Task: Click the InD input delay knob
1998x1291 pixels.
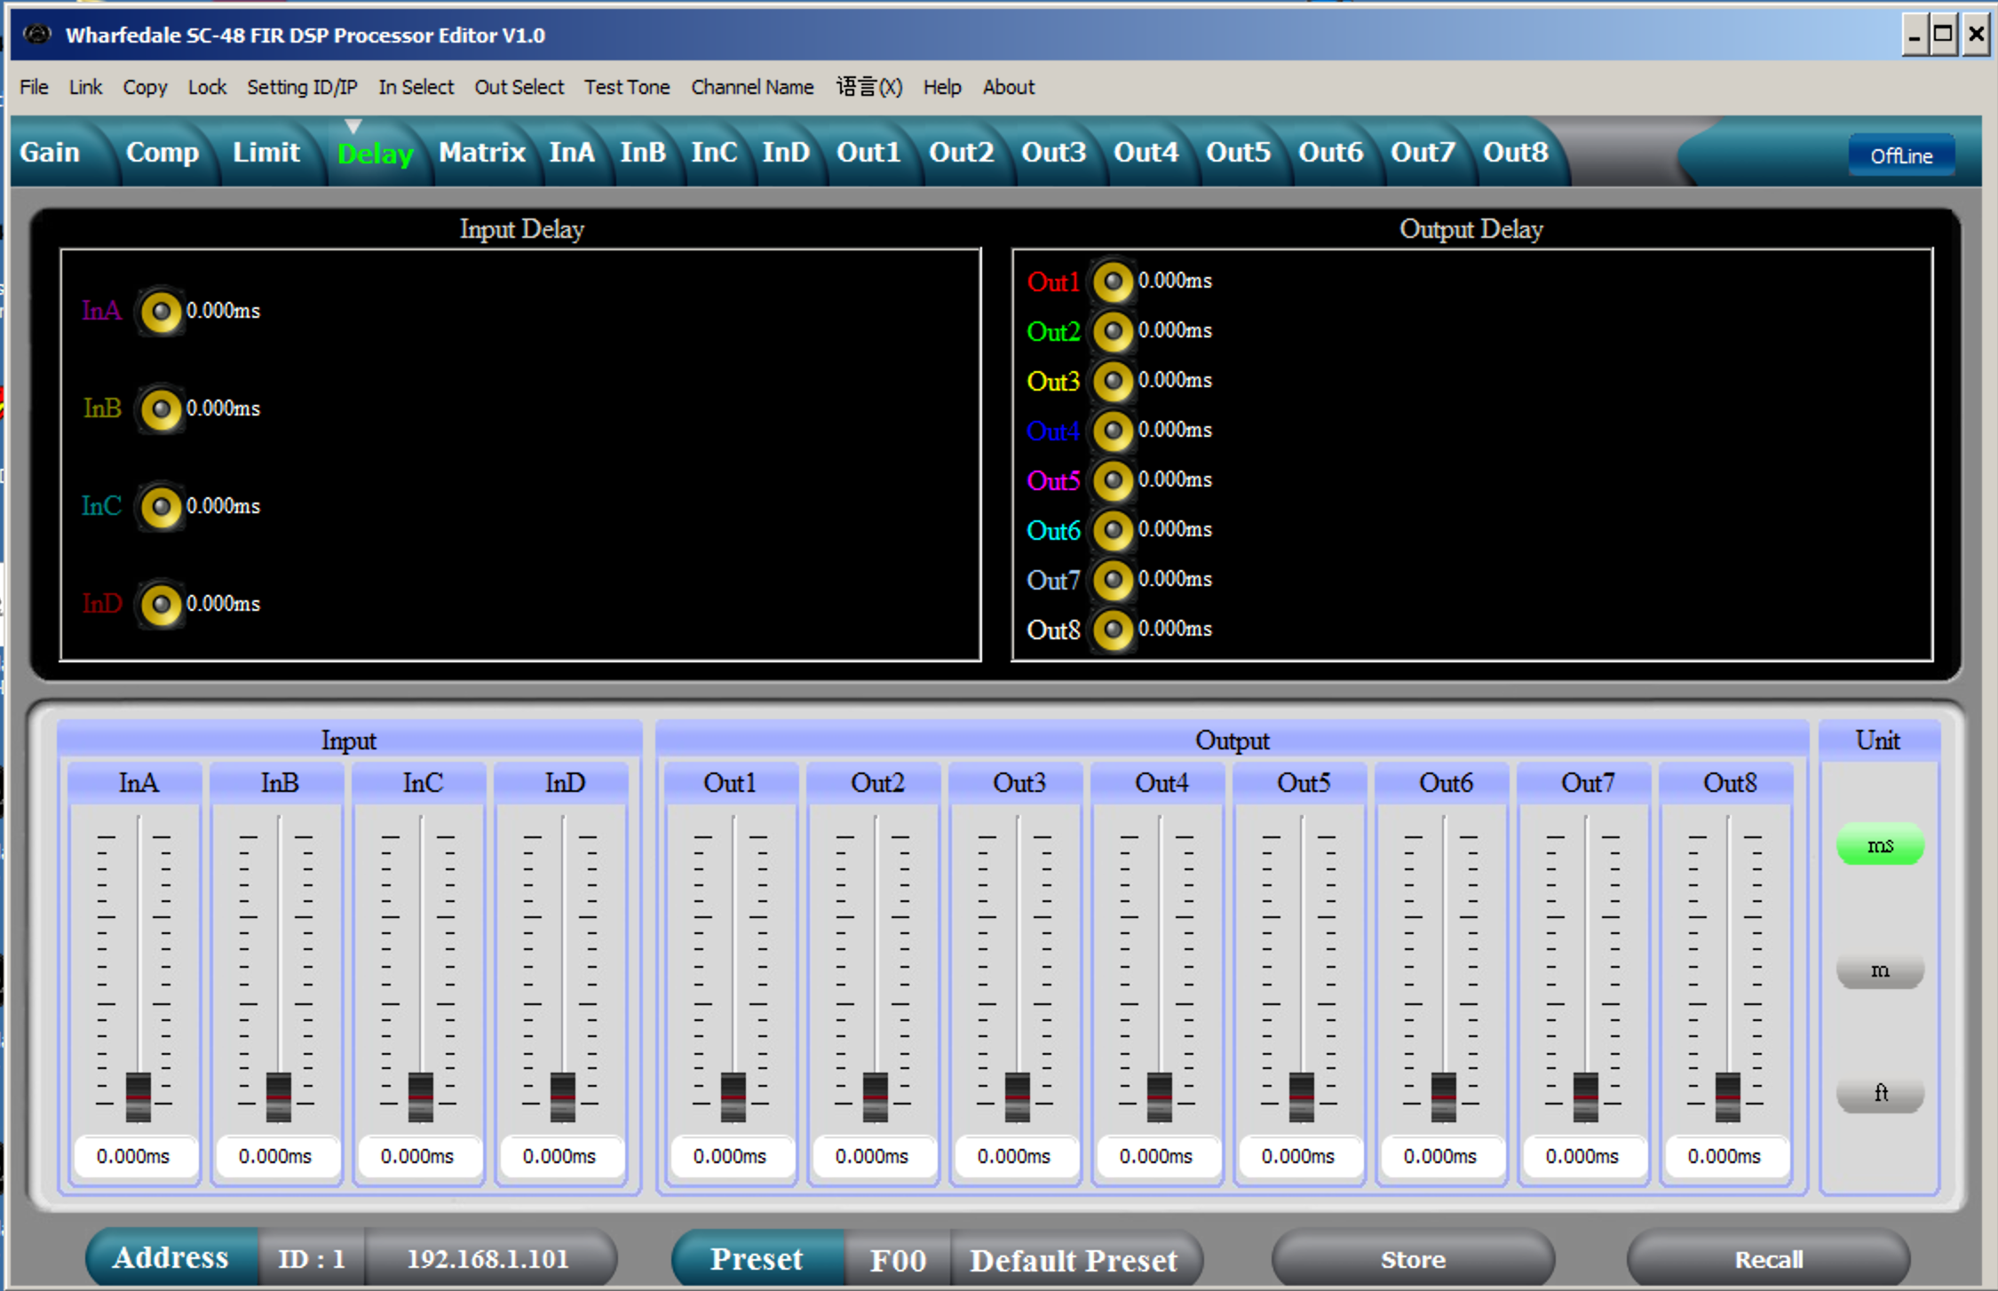Action: click(161, 605)
